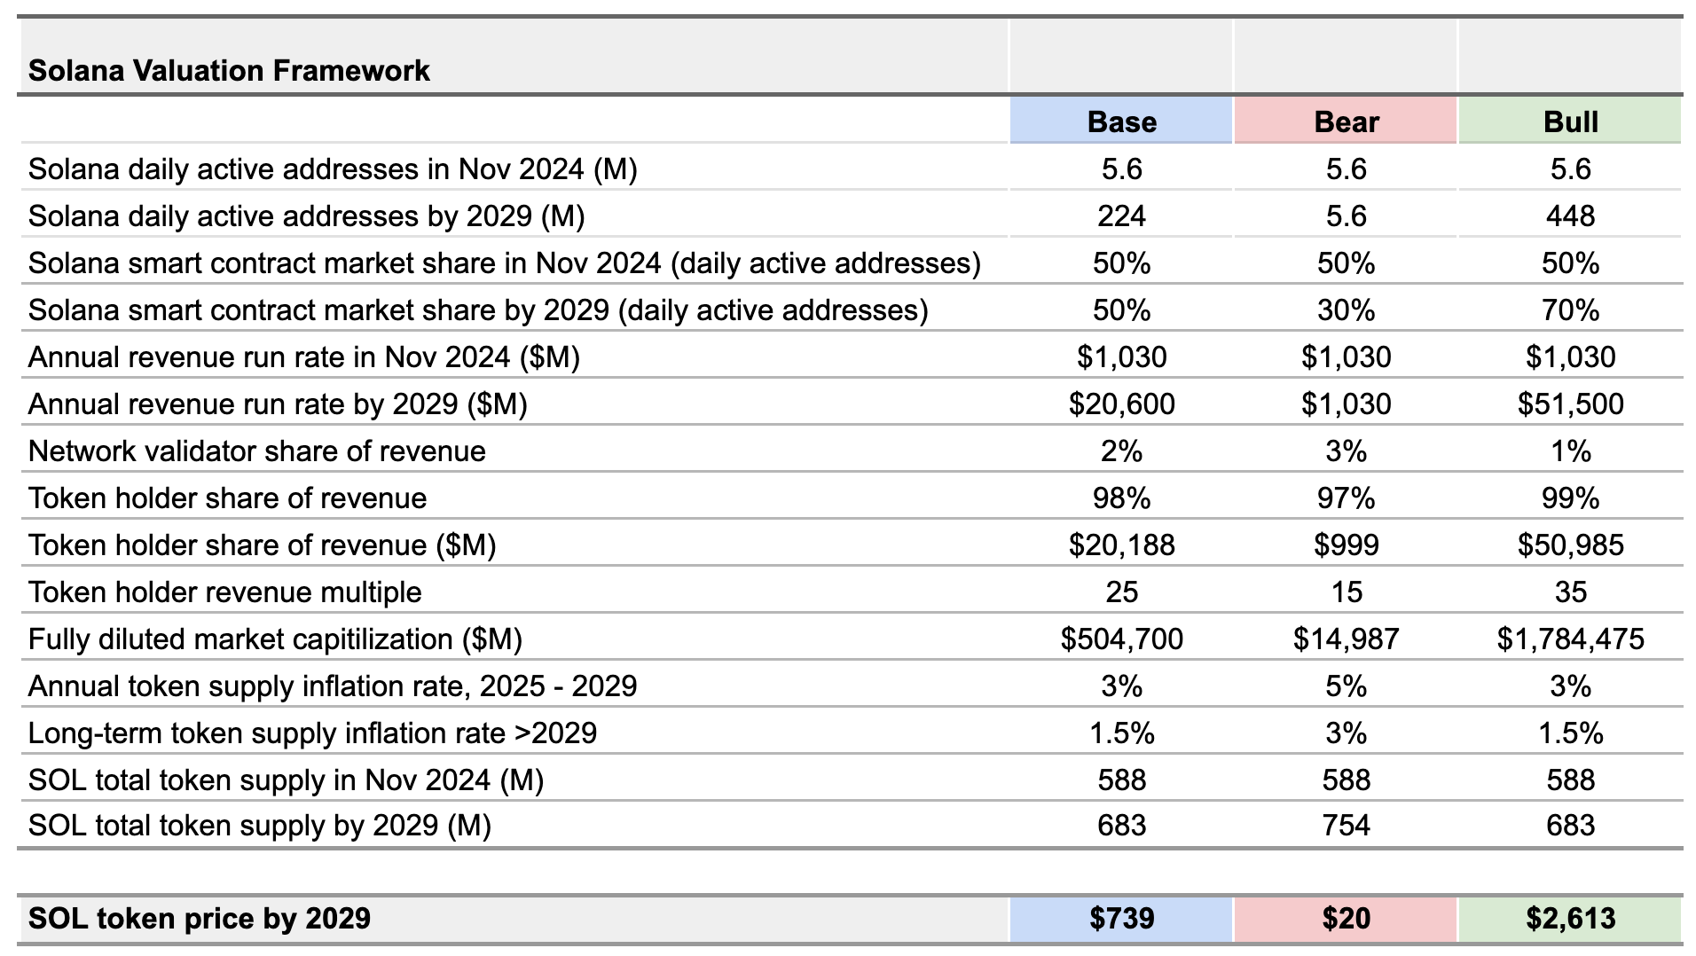Select 'SOL total token supply by 2029 (M)' label
This screenshot has width=1696, height=956.
[x=259, y=826]
